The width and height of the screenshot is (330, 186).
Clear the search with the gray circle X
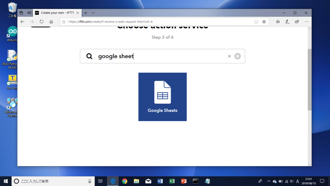pyautogui.click(x=238, y=56)
